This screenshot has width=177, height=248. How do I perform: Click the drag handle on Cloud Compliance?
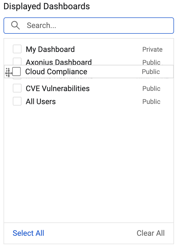pyautogui.click(x=8, y=72)
